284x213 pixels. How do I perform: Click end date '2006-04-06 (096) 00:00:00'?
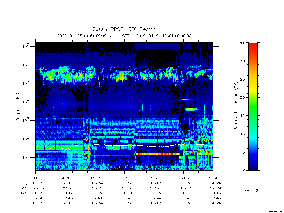tap(164, 36)
